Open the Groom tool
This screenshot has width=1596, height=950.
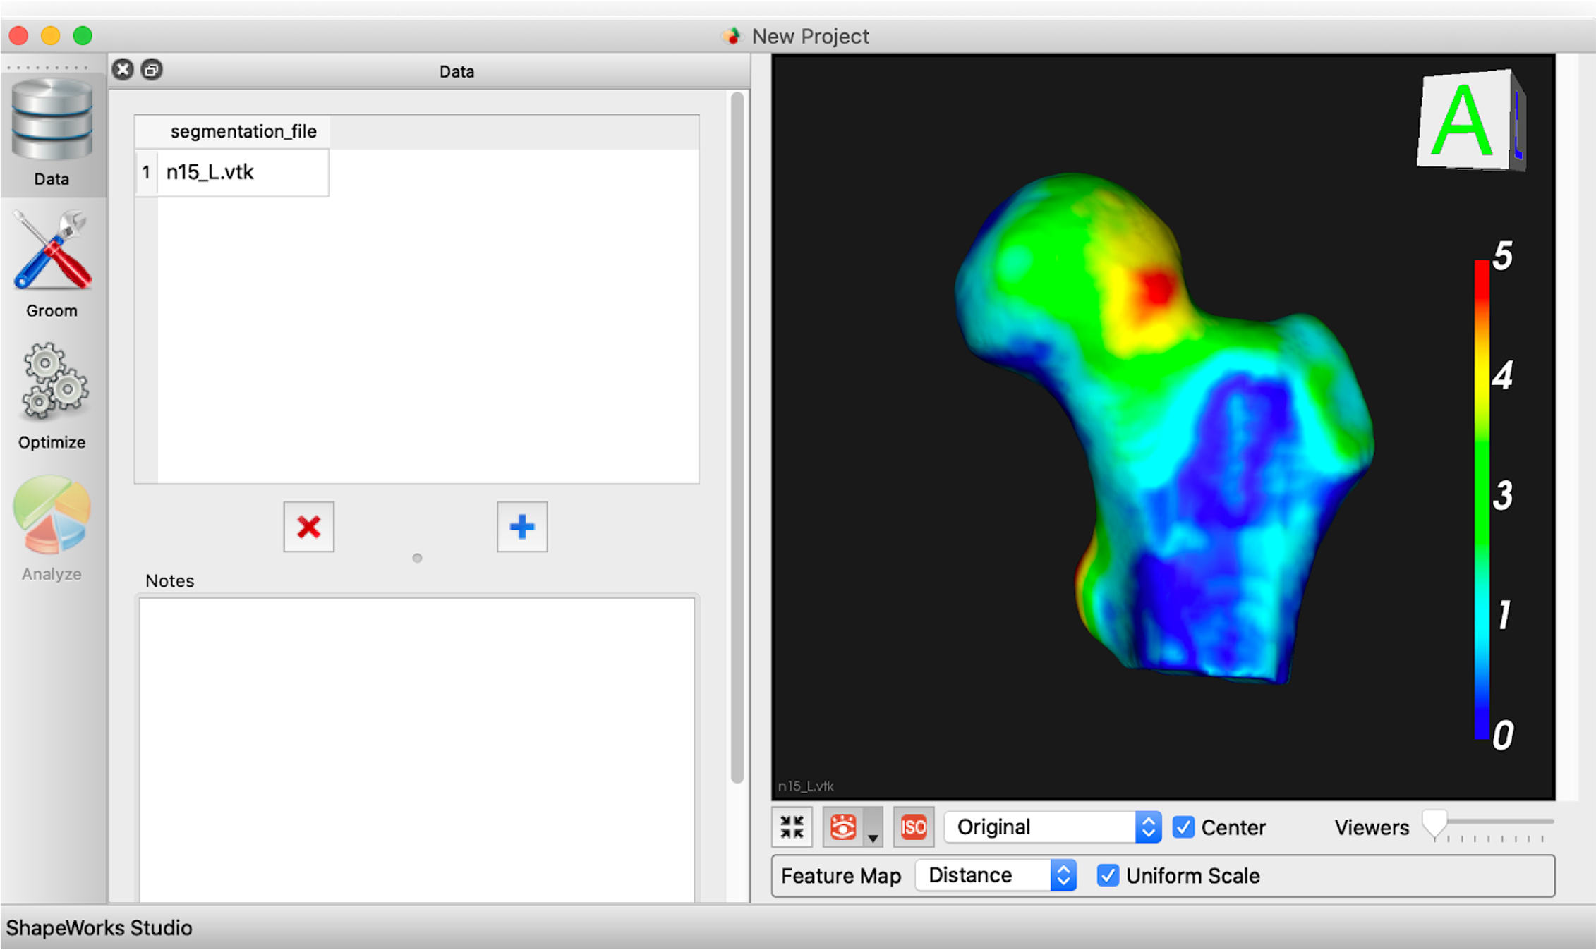[x=52, y=264]
